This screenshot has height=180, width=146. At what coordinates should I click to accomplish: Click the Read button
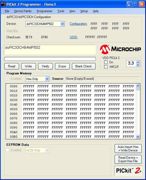(12, 66)
